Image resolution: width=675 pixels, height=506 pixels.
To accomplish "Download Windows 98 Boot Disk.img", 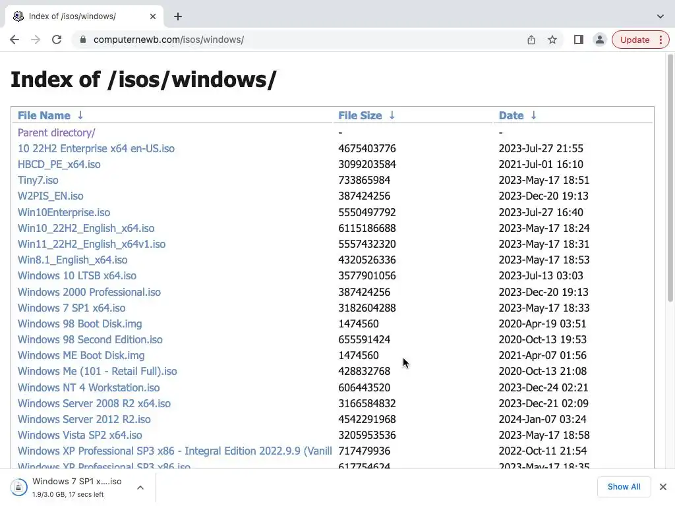I will [x=80, y=323].
